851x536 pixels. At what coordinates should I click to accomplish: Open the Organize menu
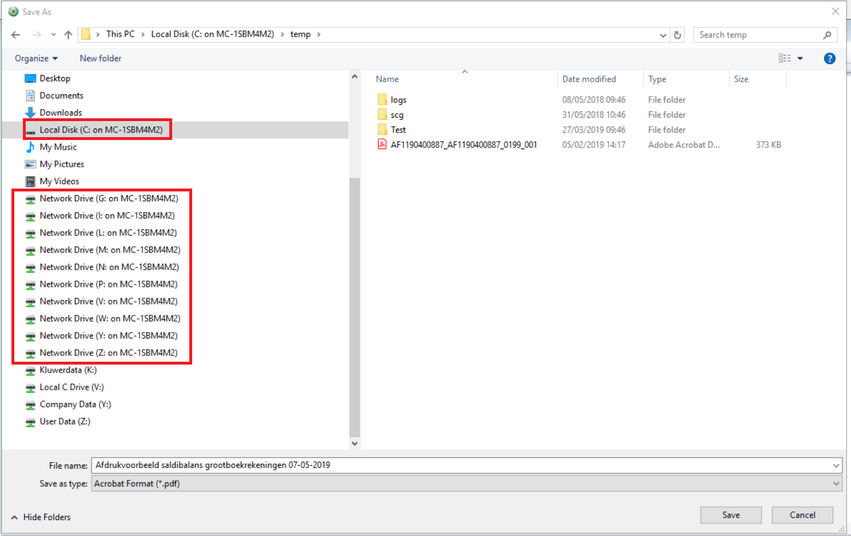[x=36, y=58]
